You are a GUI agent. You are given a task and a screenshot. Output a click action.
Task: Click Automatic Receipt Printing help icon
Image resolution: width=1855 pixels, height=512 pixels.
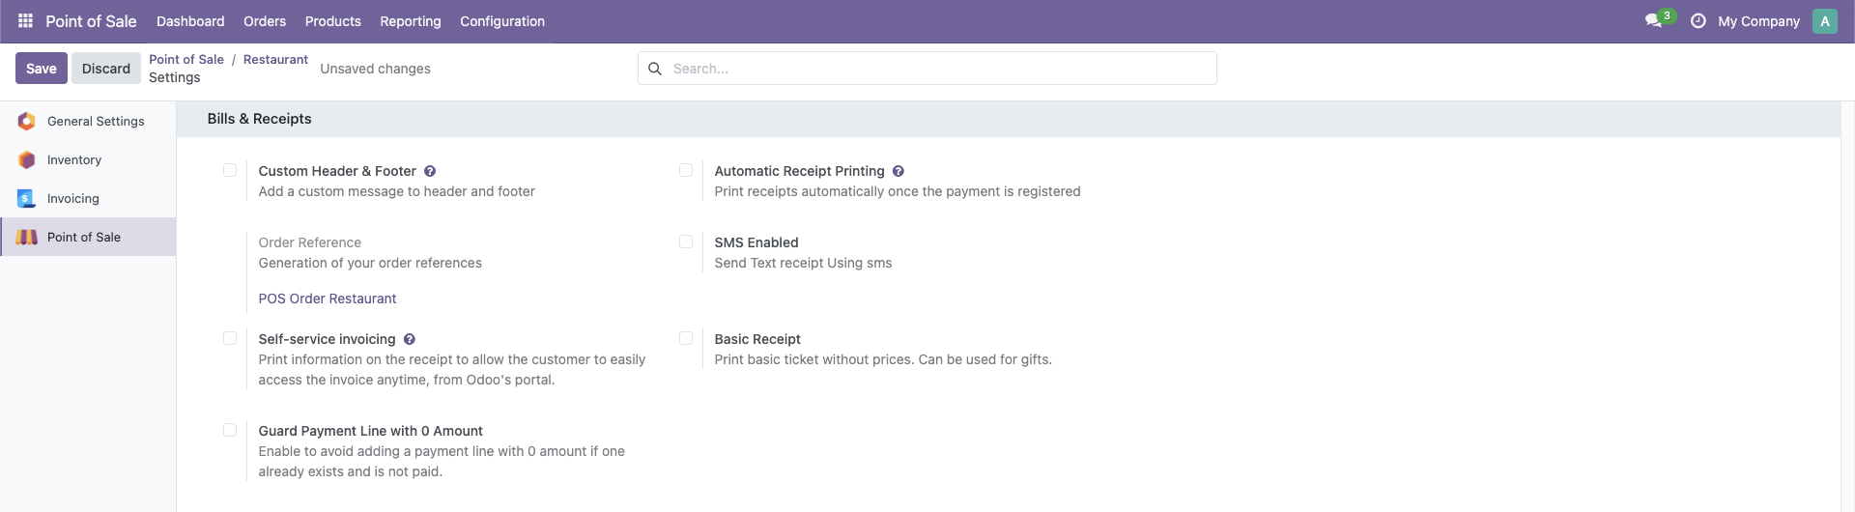coord(899,171)
